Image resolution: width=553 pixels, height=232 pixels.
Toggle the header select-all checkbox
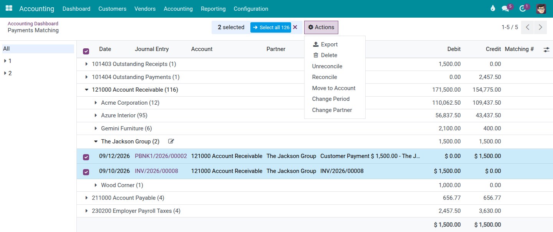[x=86, y=51]
